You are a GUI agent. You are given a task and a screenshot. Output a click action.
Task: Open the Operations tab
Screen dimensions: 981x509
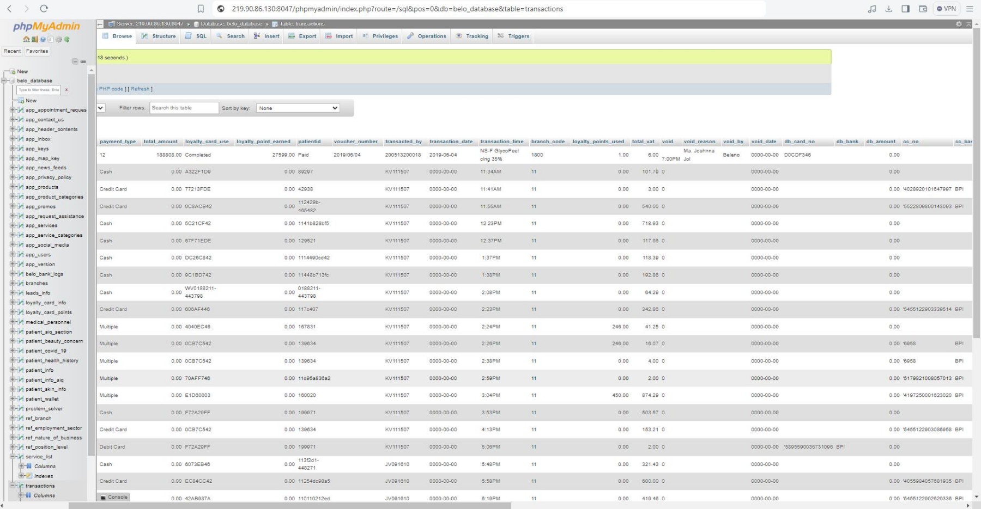click(427, 36)
